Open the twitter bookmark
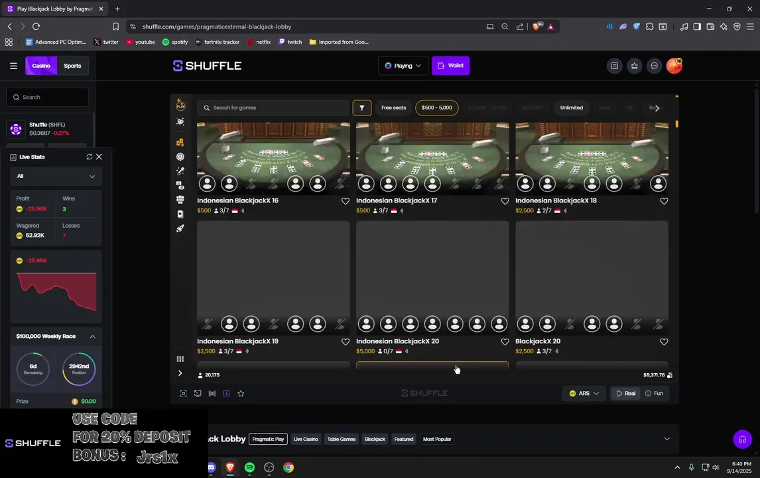This screenshot has width=760, height=478. (x=106, y=42)
